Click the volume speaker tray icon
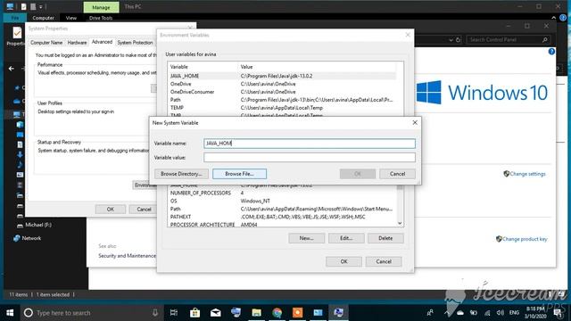The width and height of the screenshot is (571, 321). pos(501,313)
